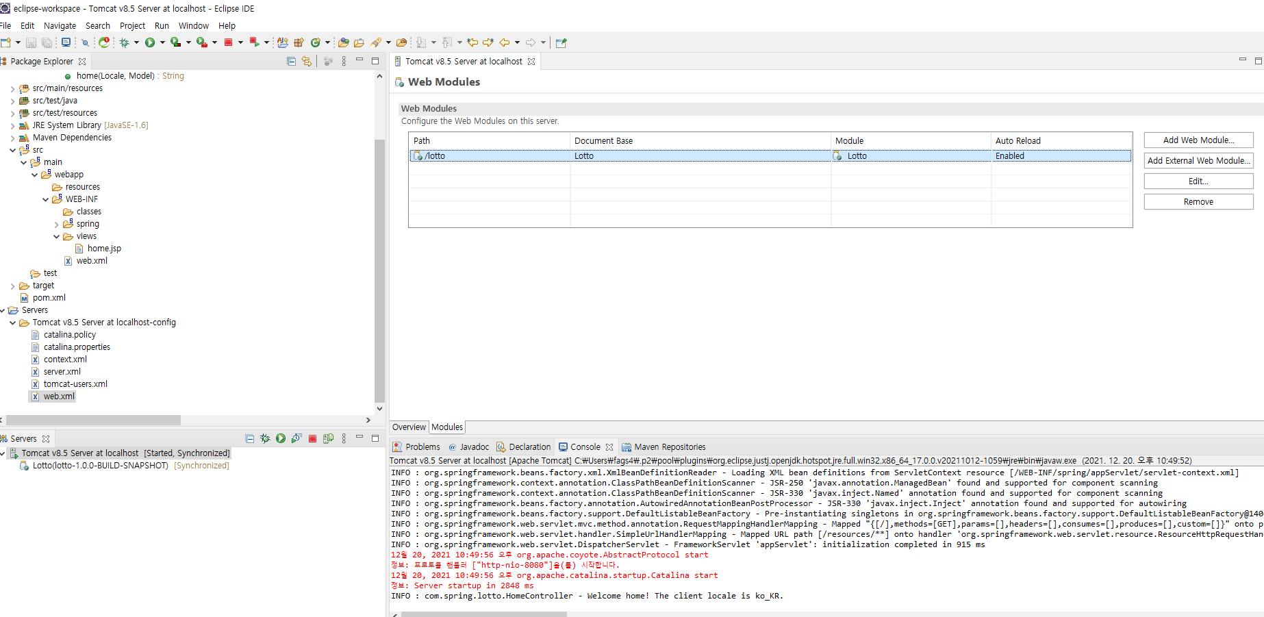This screenshot has width=1264, height=617.
Task: Collapse All in Package Explorer toolbar
Action: (x=291, y=62)
